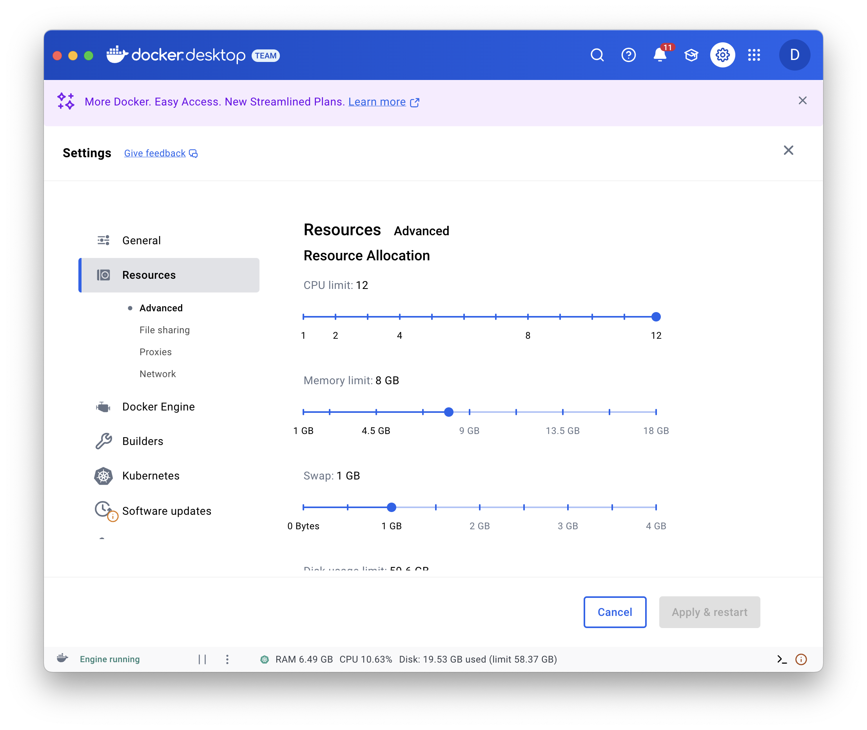Pause the Docker engine via the pause icon
867x730 pixels.
(202, 659)
